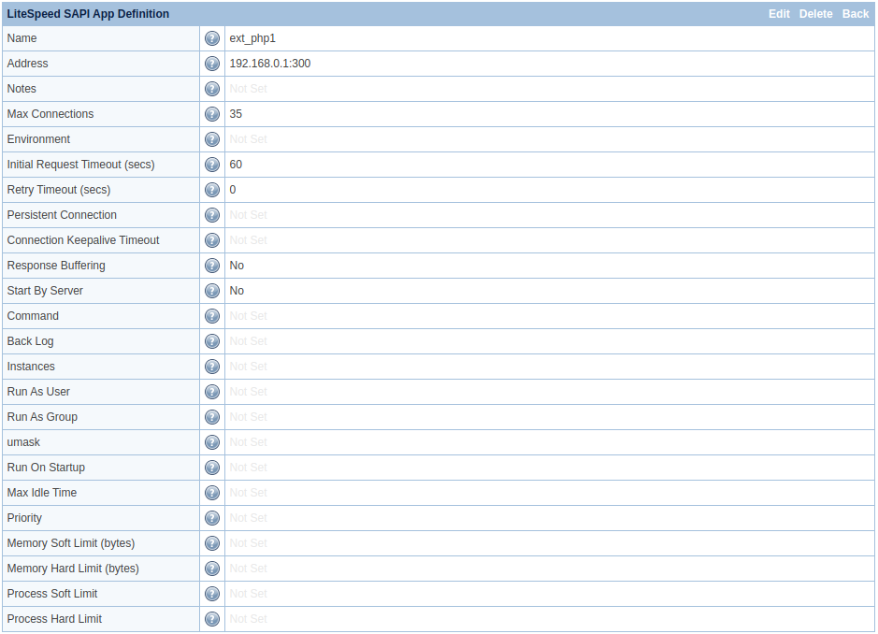Show Instances help information
Image resolution: width=878 pixels, height=634 pixels.
pyautogui.click(x=212, y=367)
